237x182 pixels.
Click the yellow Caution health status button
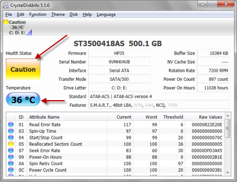[x=23, y=69]
